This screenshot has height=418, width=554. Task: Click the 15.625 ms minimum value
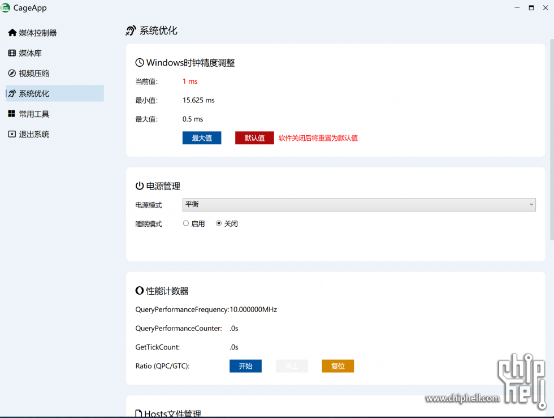pos(198,100)
